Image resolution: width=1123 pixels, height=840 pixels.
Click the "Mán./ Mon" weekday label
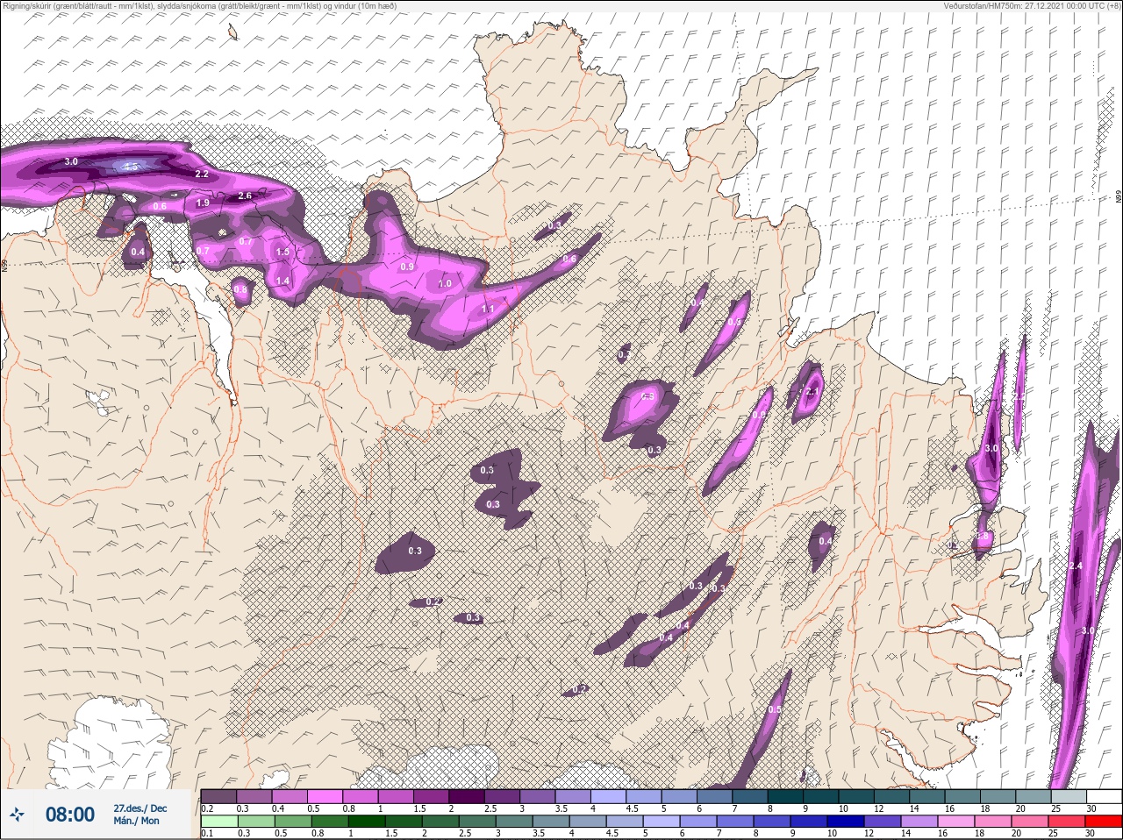click(137, 821)
